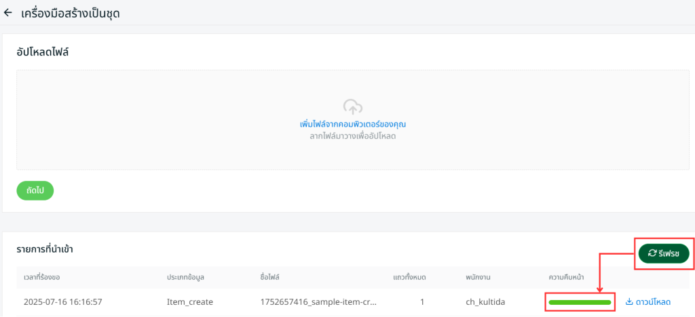
Task: Click the green progress bar in the row
Action: (x=580, y=301)
